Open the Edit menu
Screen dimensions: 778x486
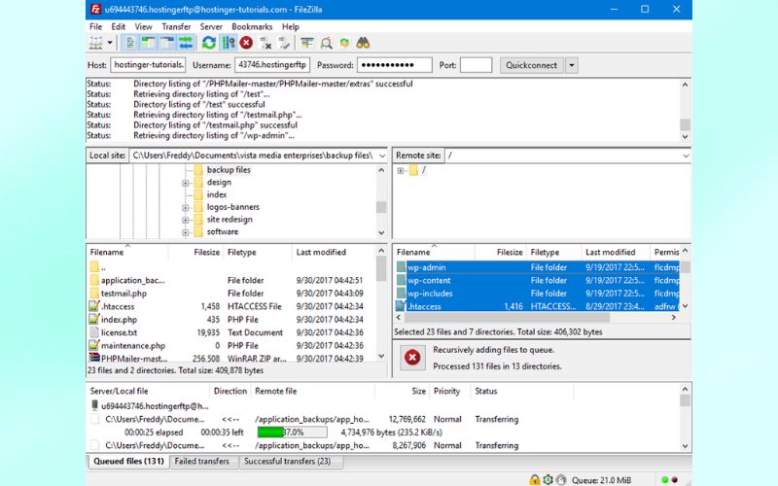pyautogui.click(x=118, y=27)
